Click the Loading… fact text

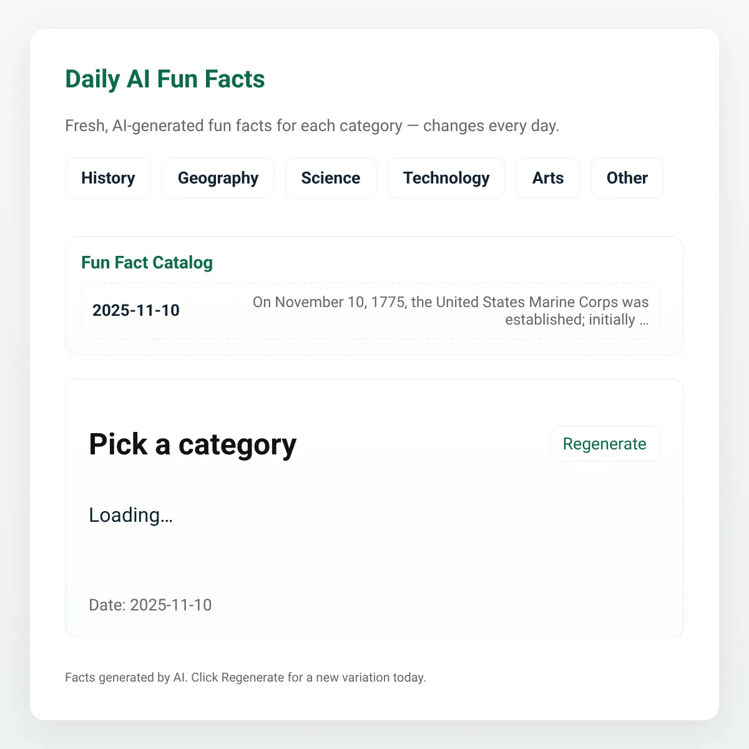coord(130,515)
